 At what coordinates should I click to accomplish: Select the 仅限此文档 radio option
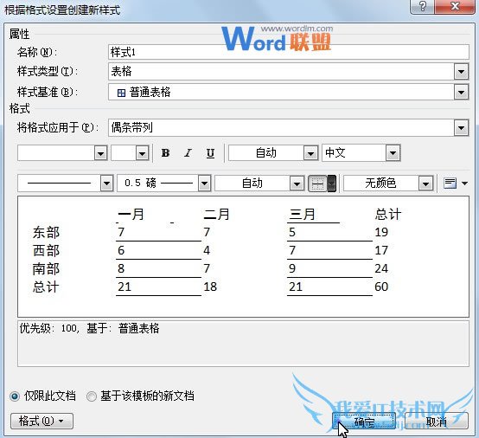[x=15, y=396]
